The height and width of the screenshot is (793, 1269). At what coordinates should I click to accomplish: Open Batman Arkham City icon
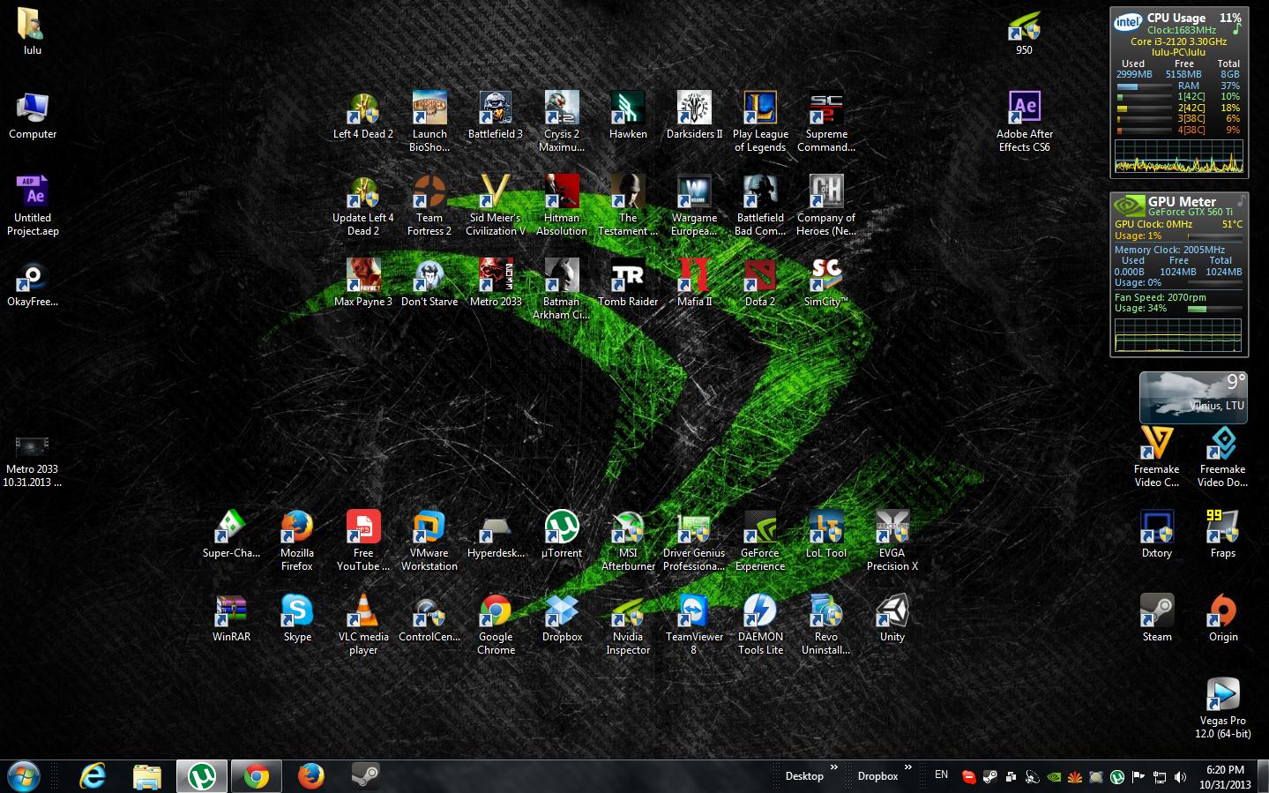pyautogui.click(x=562, y=289)
